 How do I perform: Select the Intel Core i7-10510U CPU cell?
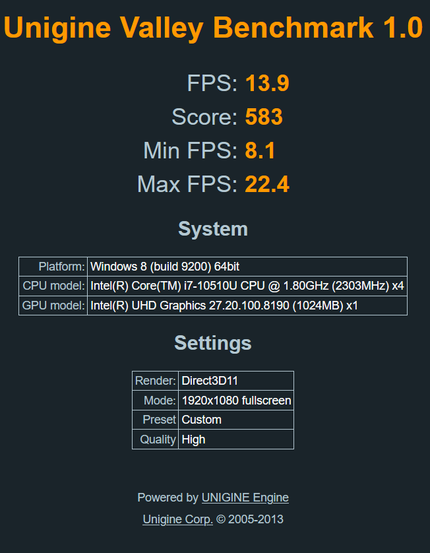coord(247,286)
